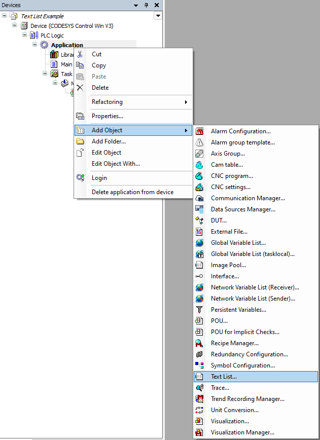The width and height of the screenshot is (320, 440).
Task: Click the scissors Cut icon
Action: [80, 54]
